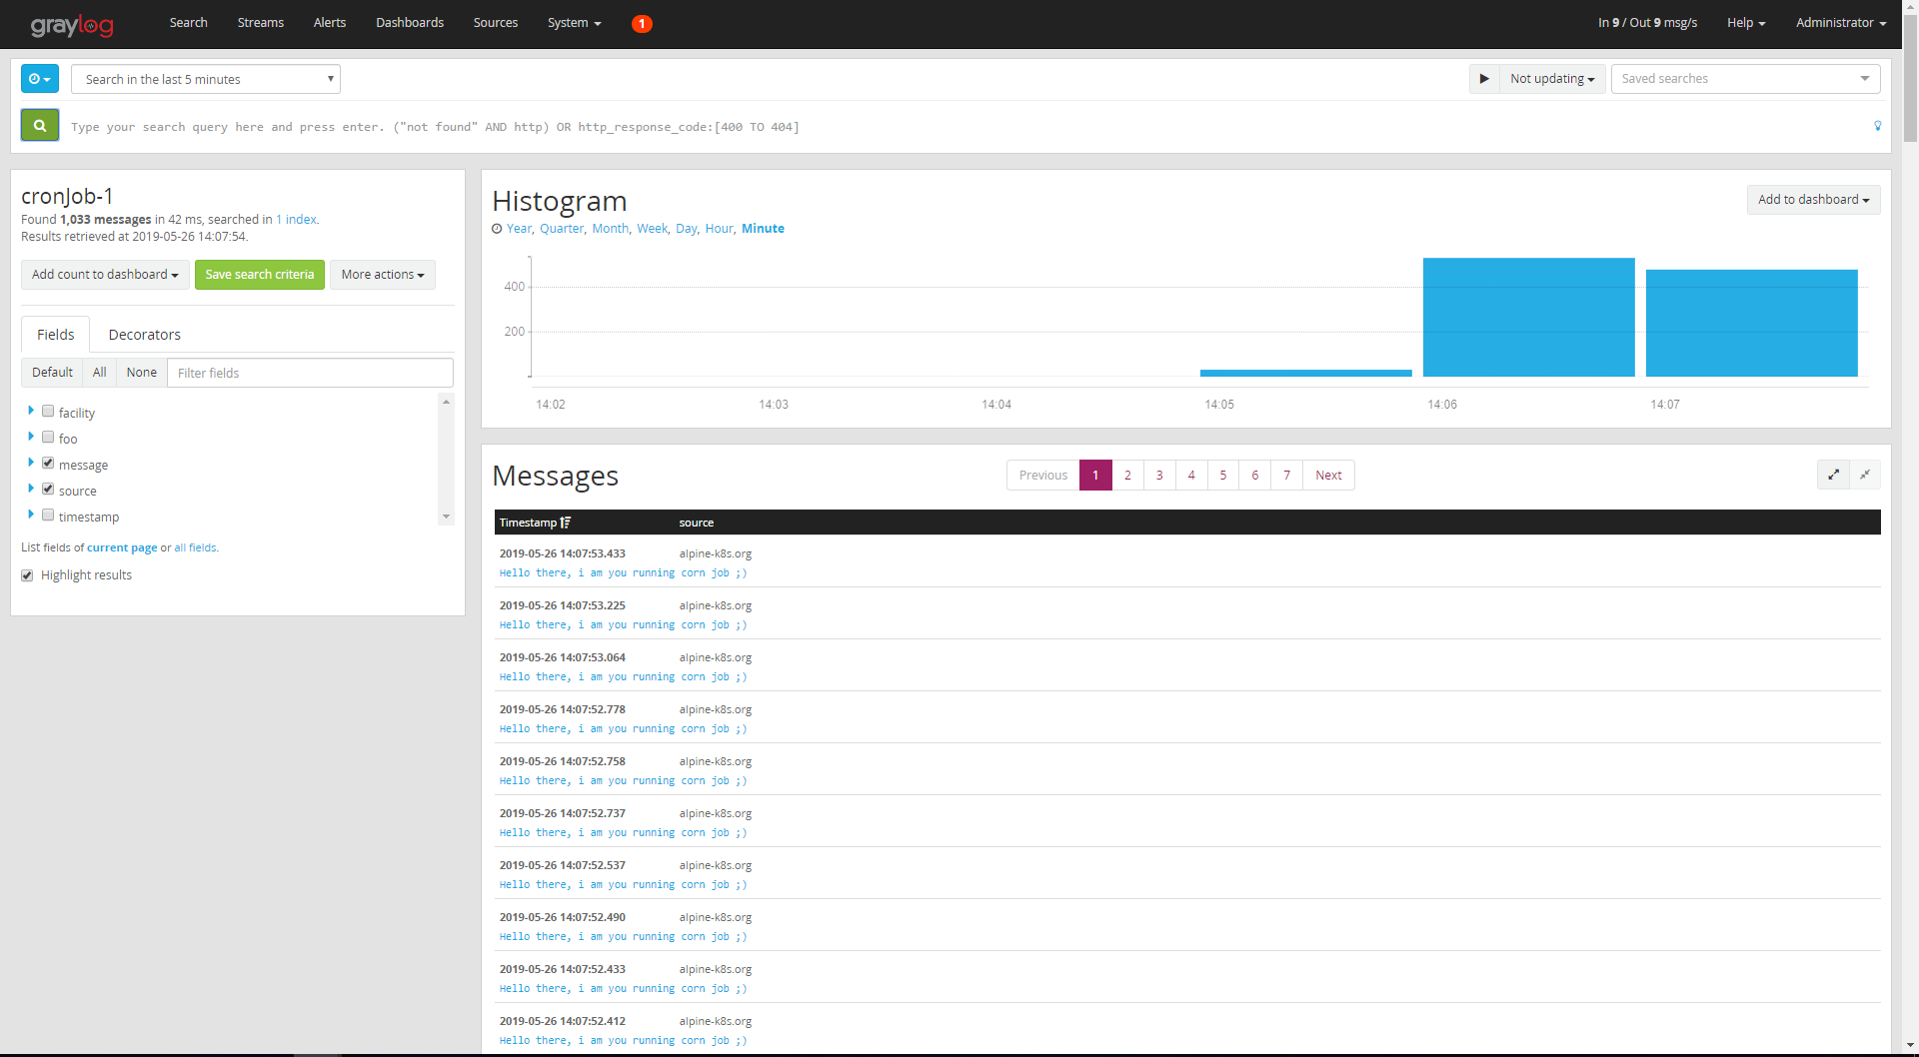Viewport: 1919px width, 1057px height.
Task: Set histogram resolution to Year
Action: [519, 229]
